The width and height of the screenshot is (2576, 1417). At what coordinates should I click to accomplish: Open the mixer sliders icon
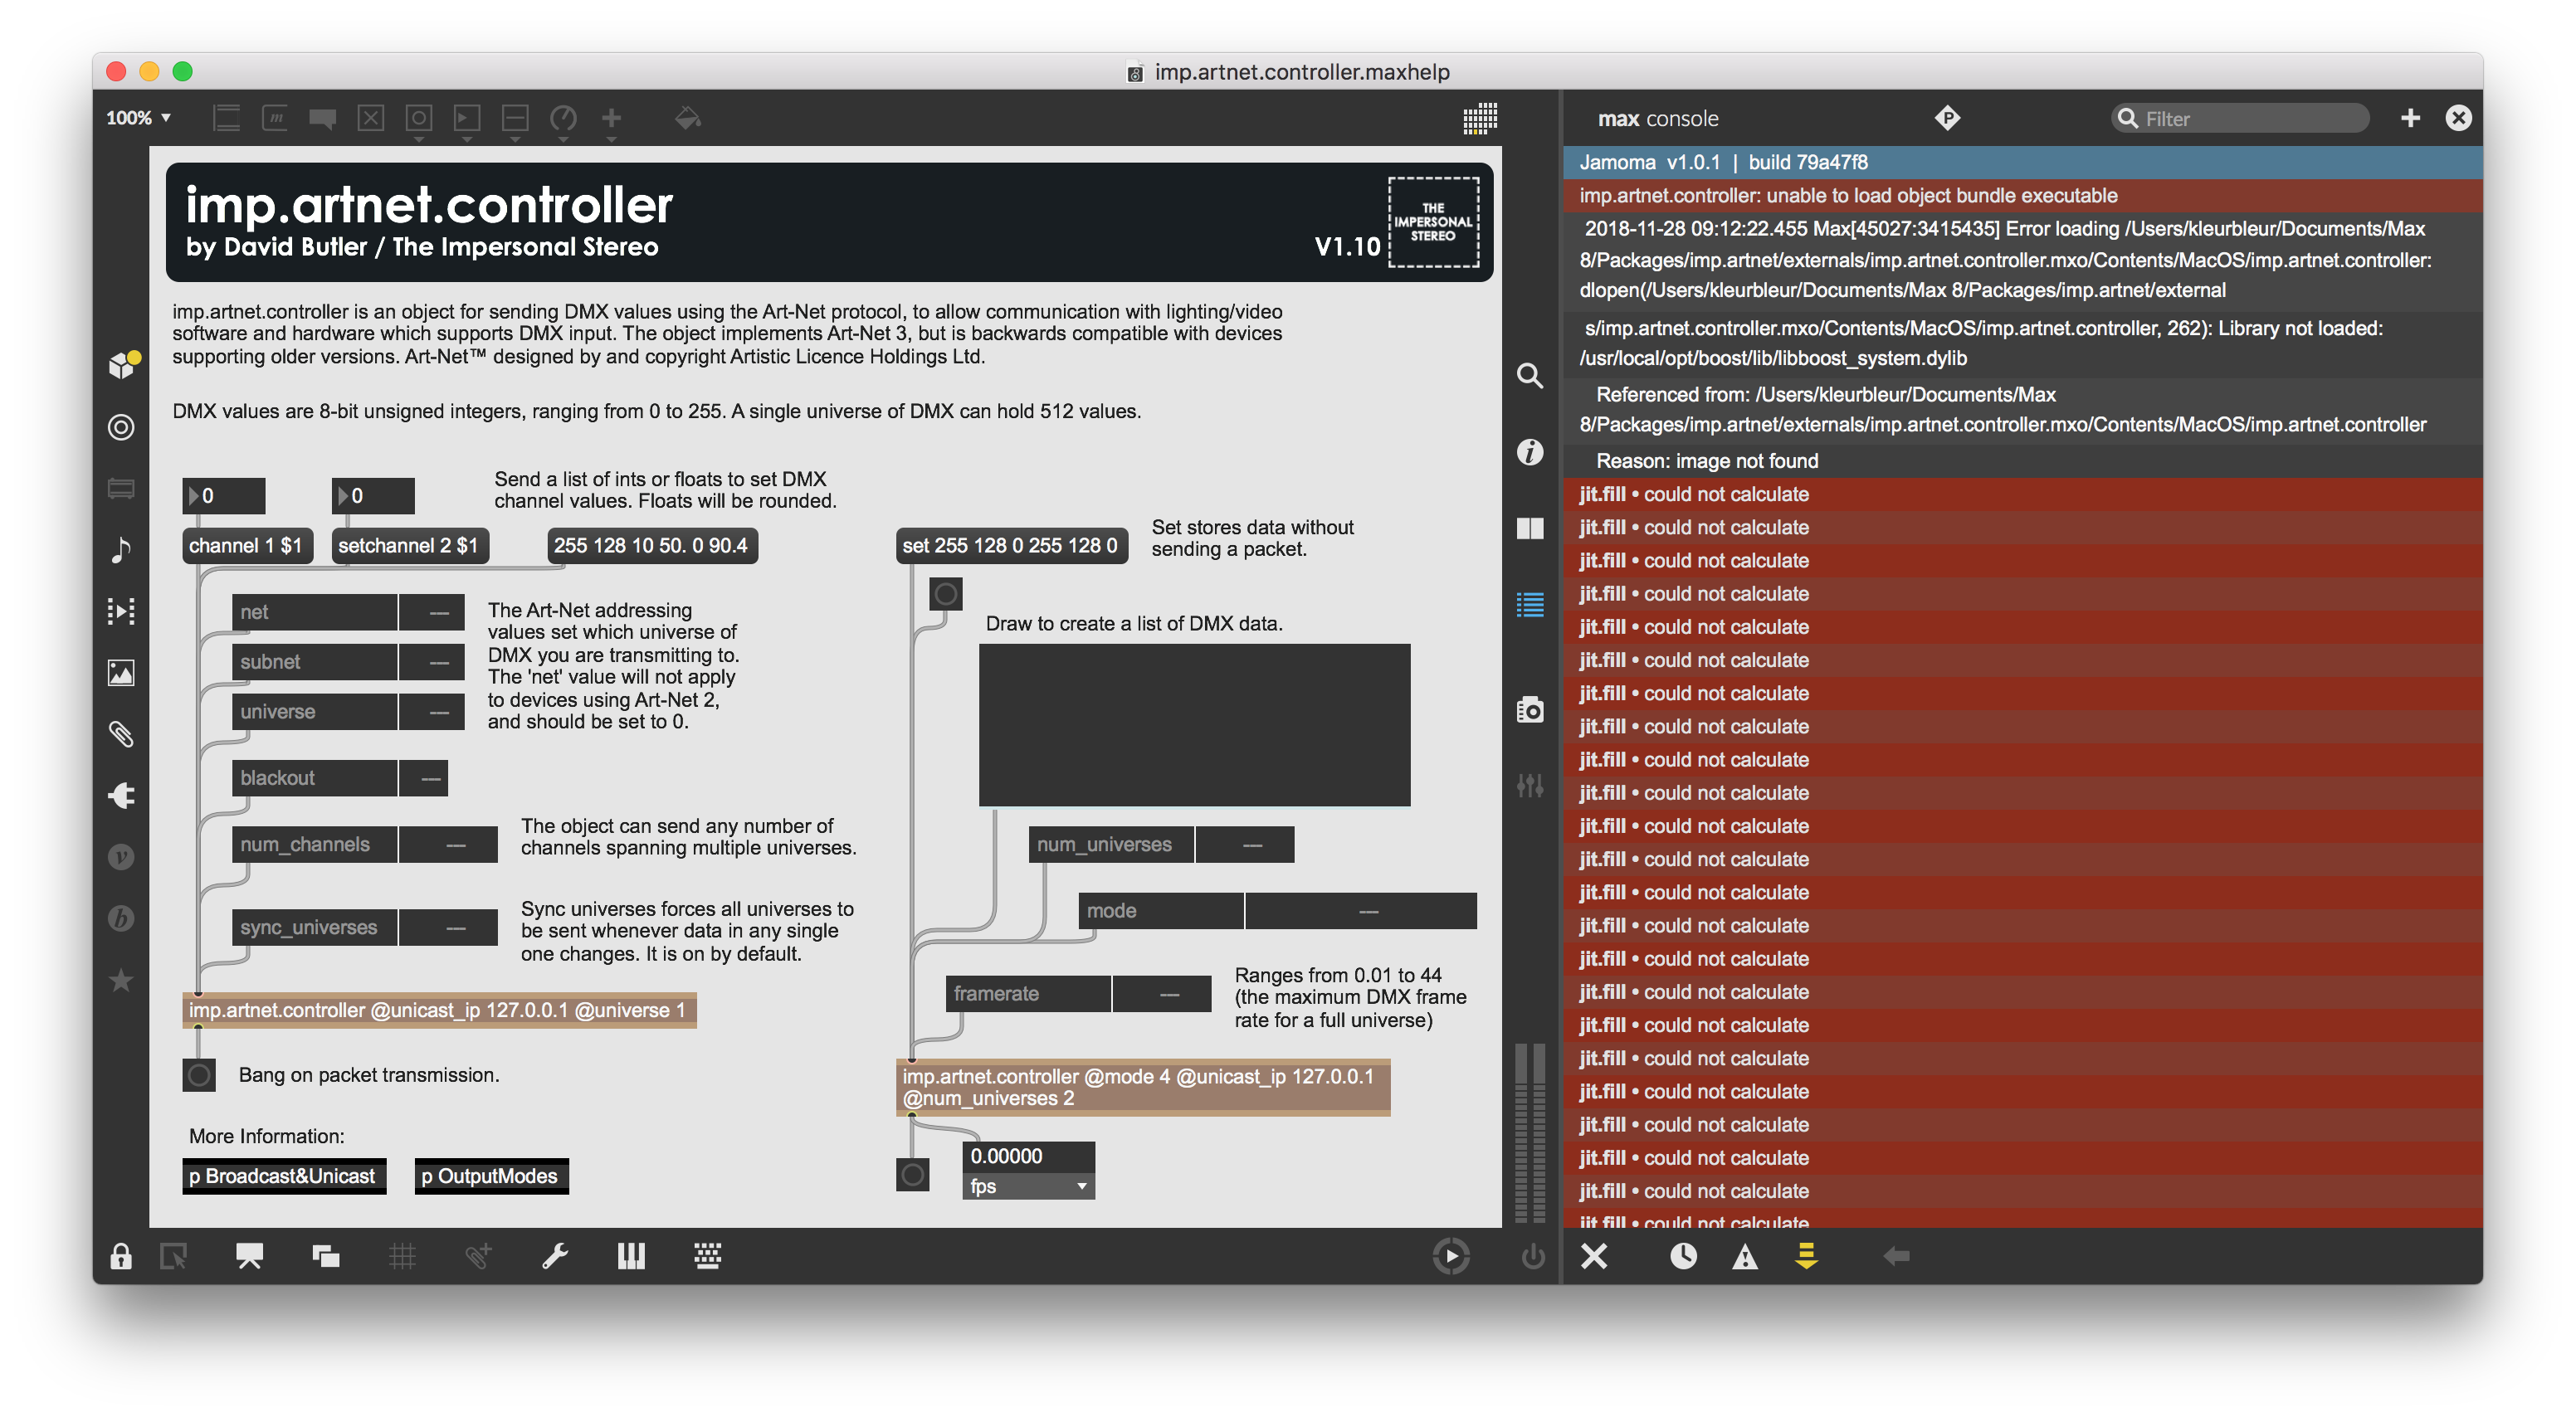[x=1530, y=785]
